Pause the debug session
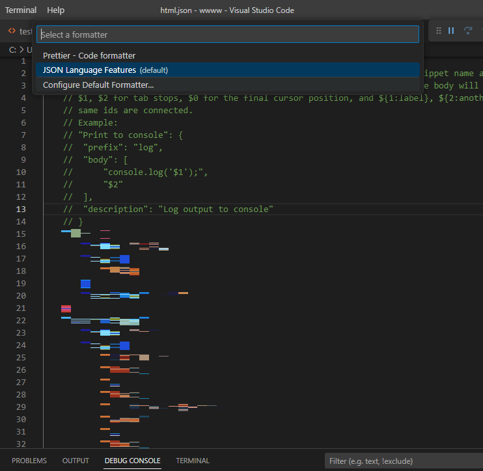 [x=451, y=31]
